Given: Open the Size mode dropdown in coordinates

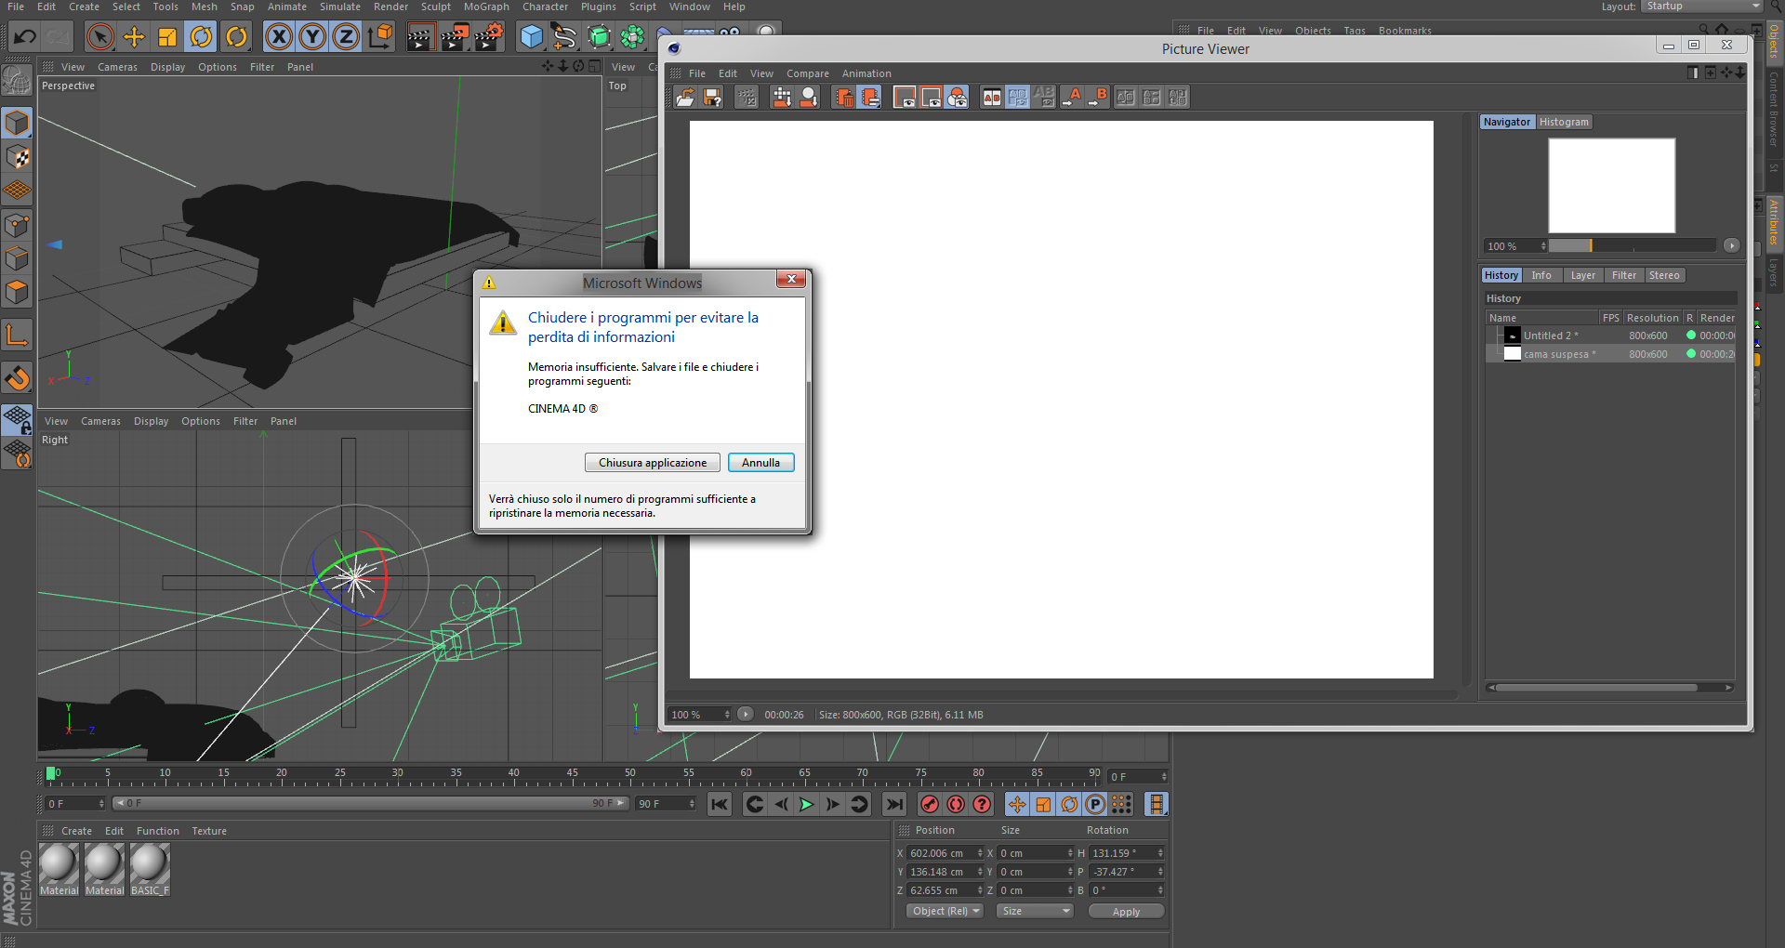Looking at the screenshot, I should pos(1035,912).
